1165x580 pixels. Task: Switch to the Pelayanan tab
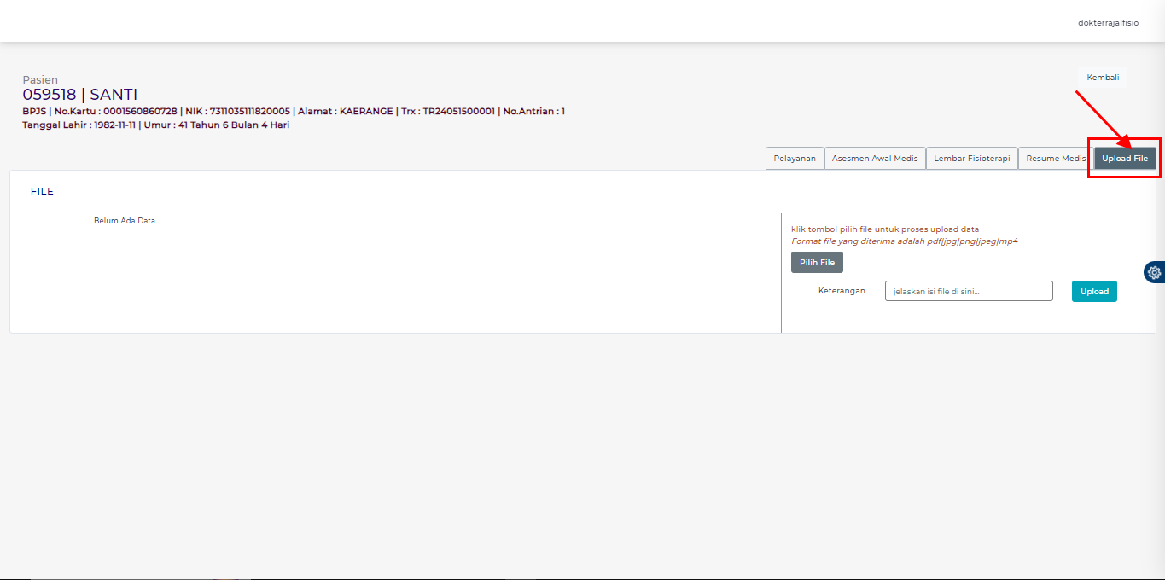click(x=794, y=159)
